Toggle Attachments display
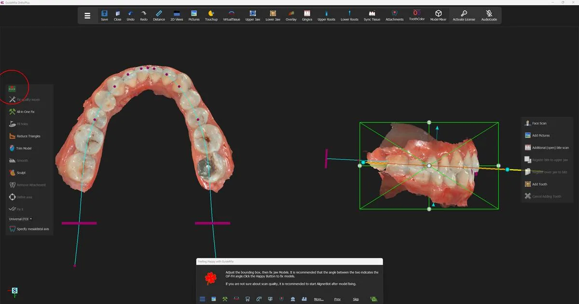The image size is (579, 304). [x=394, y=15]
